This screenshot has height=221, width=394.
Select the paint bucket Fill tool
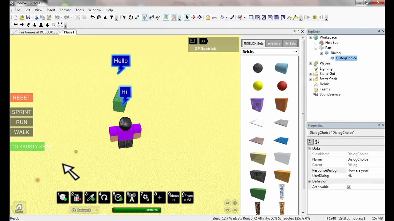(223, 17)
